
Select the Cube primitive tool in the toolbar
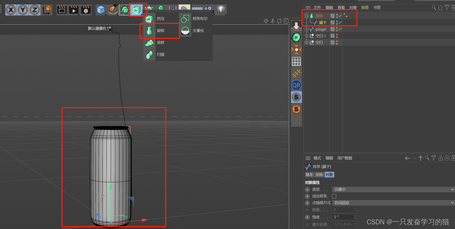click(101, 10)
